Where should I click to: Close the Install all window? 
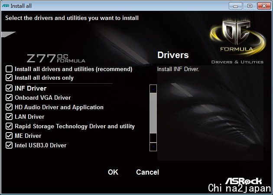pos(264,6)
